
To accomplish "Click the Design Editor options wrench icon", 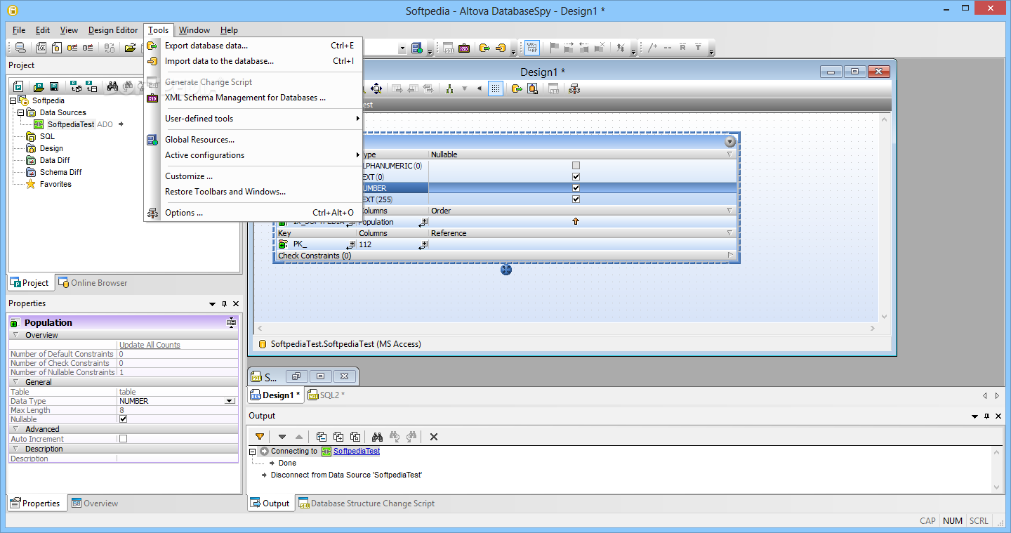I will point(574,88).
